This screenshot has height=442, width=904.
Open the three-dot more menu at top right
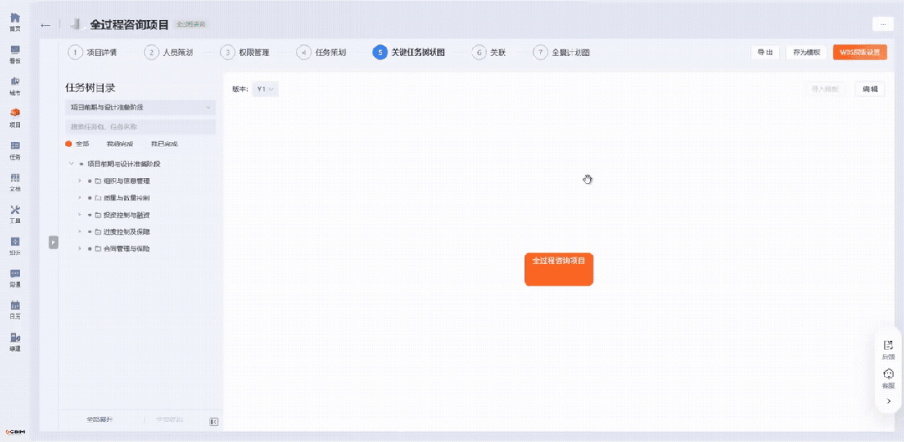[883, 24]
